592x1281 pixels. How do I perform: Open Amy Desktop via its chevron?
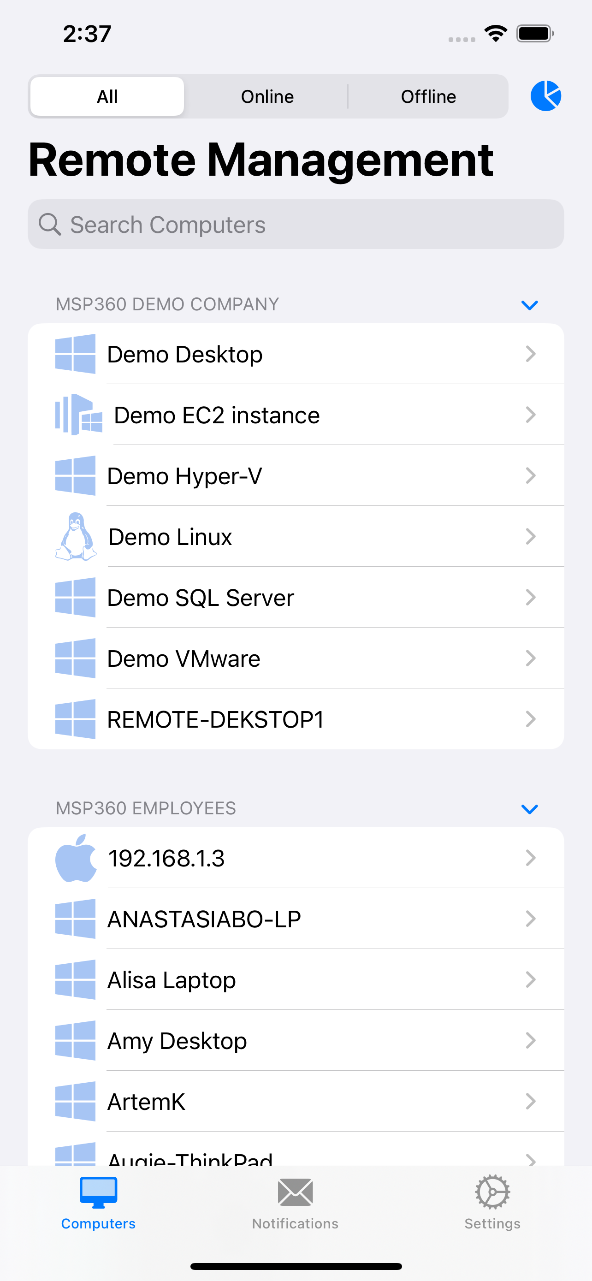(x=530, y=1040)
